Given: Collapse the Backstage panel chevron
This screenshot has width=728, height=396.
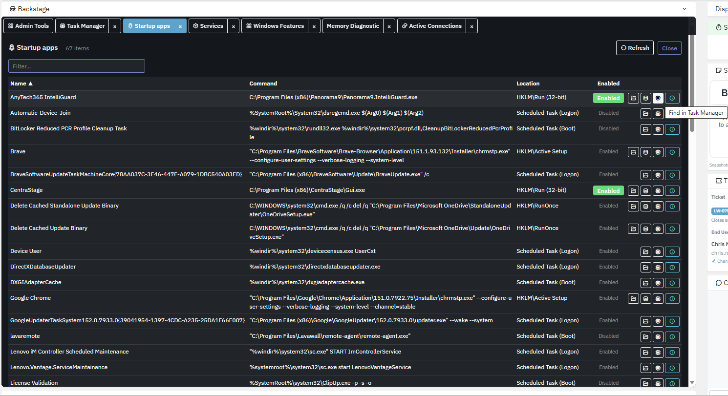Looking at the screenshot, I should [685, 9].
